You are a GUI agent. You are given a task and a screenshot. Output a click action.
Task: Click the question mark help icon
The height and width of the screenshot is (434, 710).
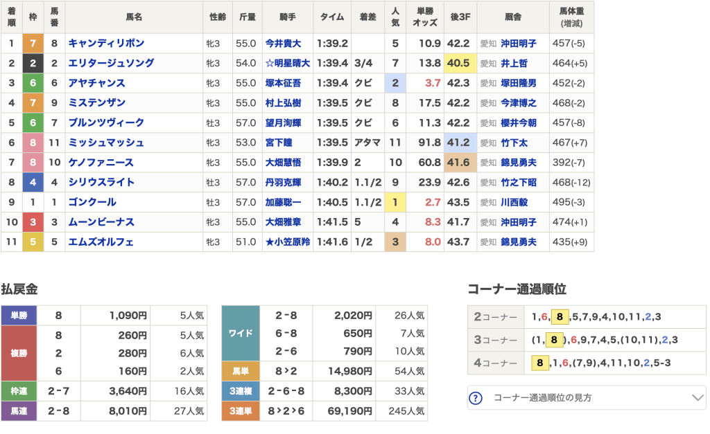(x=476, y=398)
